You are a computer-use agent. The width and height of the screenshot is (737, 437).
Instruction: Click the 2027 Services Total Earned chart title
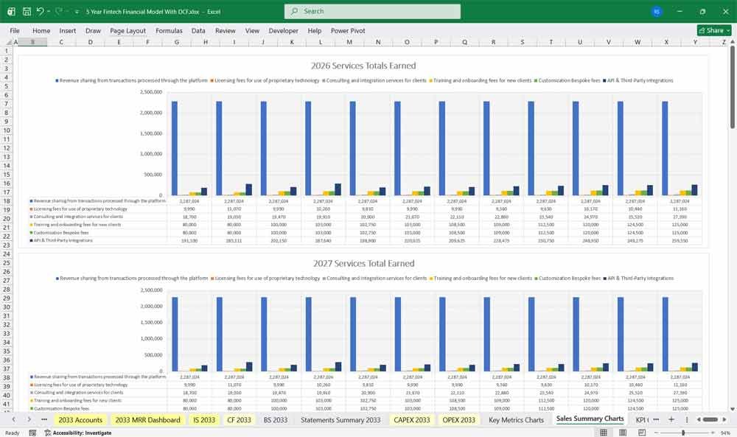coord(364,264)
